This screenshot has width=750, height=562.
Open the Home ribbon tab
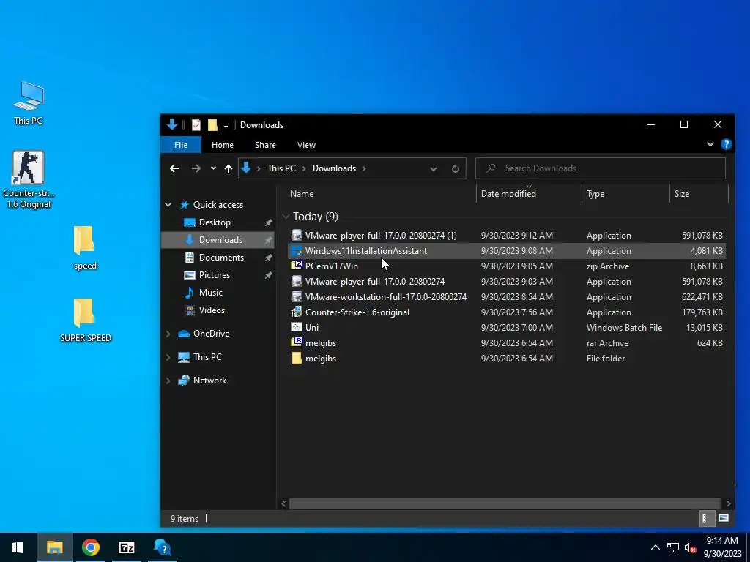[x=223, y=145]
